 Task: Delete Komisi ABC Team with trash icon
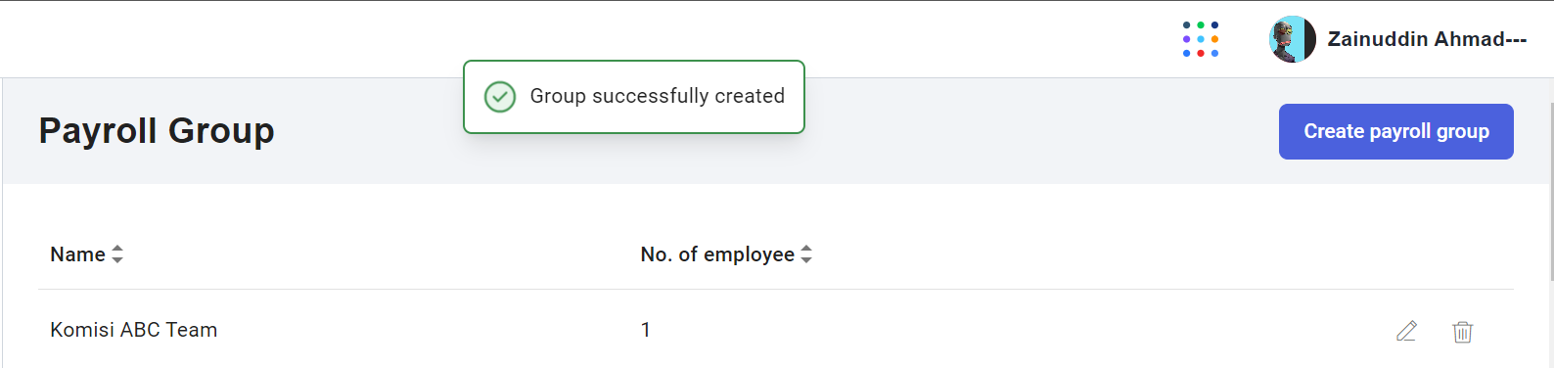1463,332
